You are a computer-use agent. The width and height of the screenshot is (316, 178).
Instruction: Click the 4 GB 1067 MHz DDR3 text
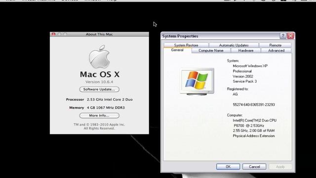click(106, 108)
